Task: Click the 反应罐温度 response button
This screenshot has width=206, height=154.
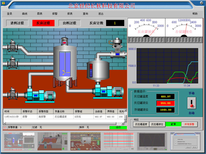Action: coord(141,124)
